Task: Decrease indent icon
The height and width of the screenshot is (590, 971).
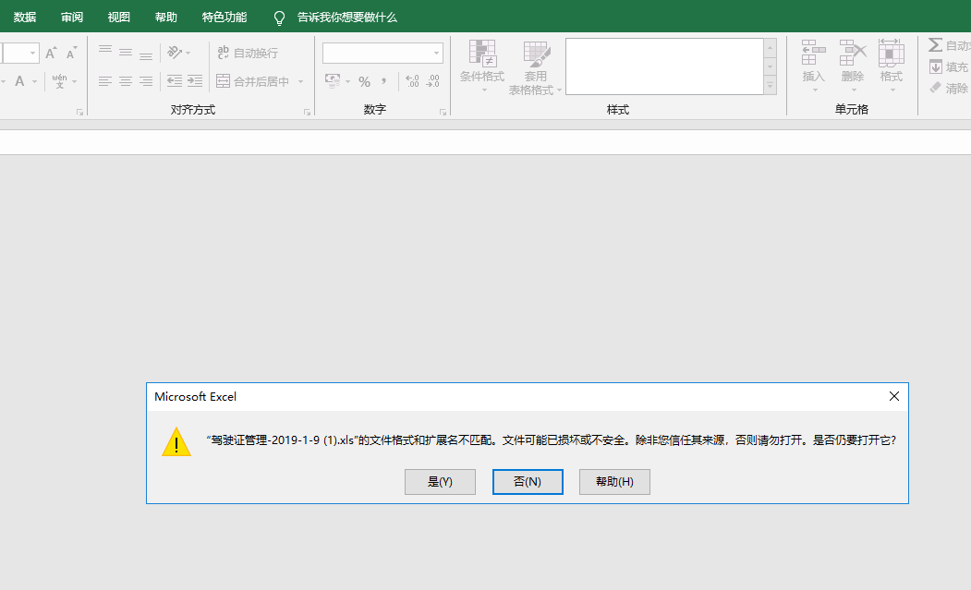Action: click(175, 81)
